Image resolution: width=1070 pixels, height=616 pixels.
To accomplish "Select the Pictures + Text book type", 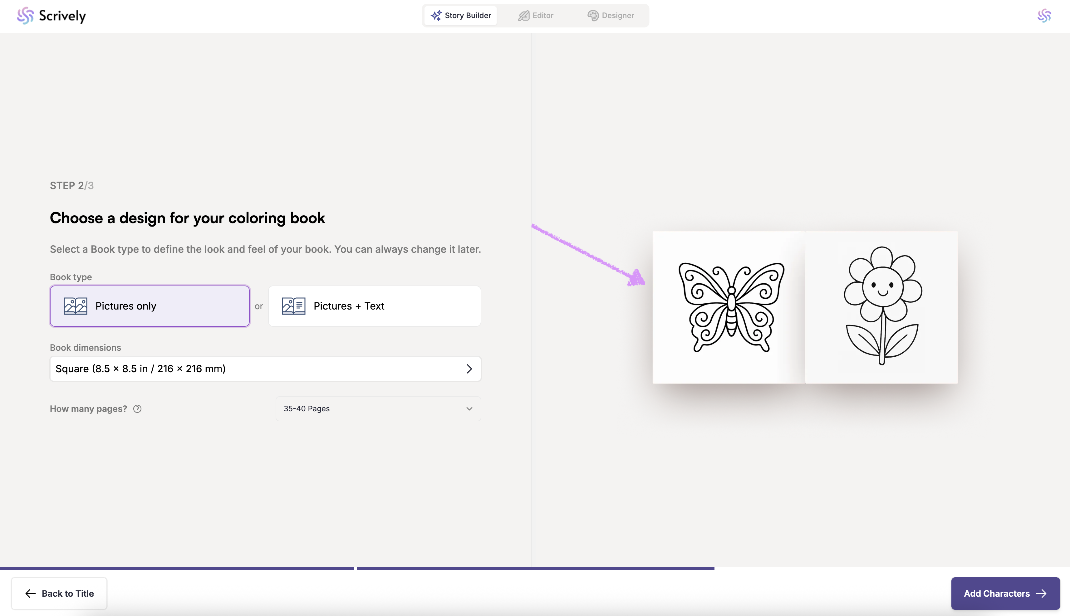I will pyautogui.click(x=375, y=306).
